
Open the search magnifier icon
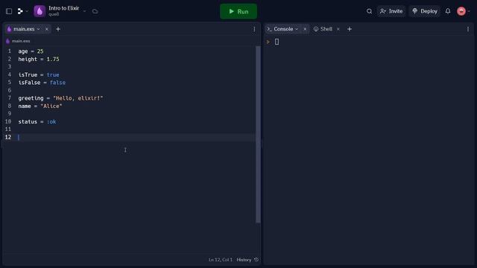[x=369, y=11]
